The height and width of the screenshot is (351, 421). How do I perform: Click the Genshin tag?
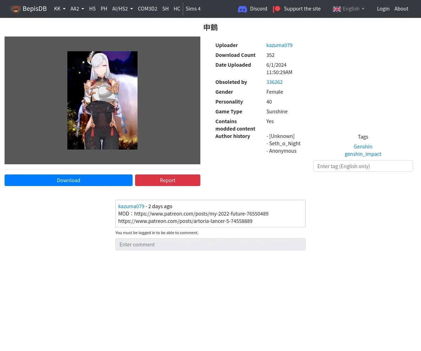point(363,147)
